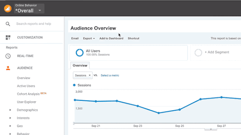Click the Real-Time clock icon

tap(8, 56)
